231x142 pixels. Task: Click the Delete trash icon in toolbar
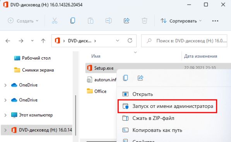[144, 21]
